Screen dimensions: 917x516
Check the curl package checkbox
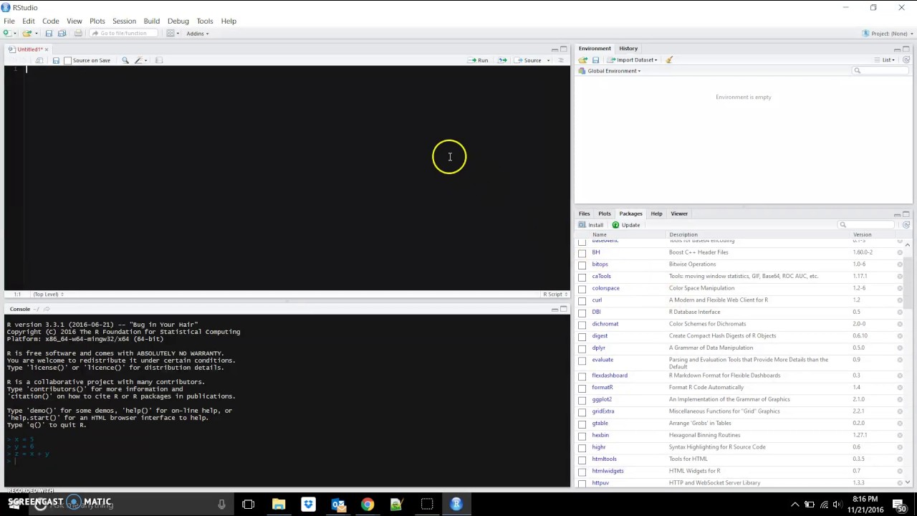coord(582,301)
